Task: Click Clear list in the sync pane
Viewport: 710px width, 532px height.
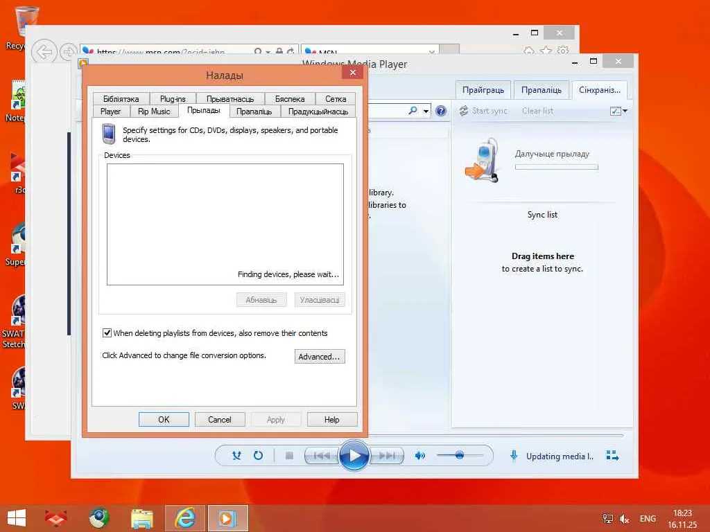Action: (x=537, y=111)
